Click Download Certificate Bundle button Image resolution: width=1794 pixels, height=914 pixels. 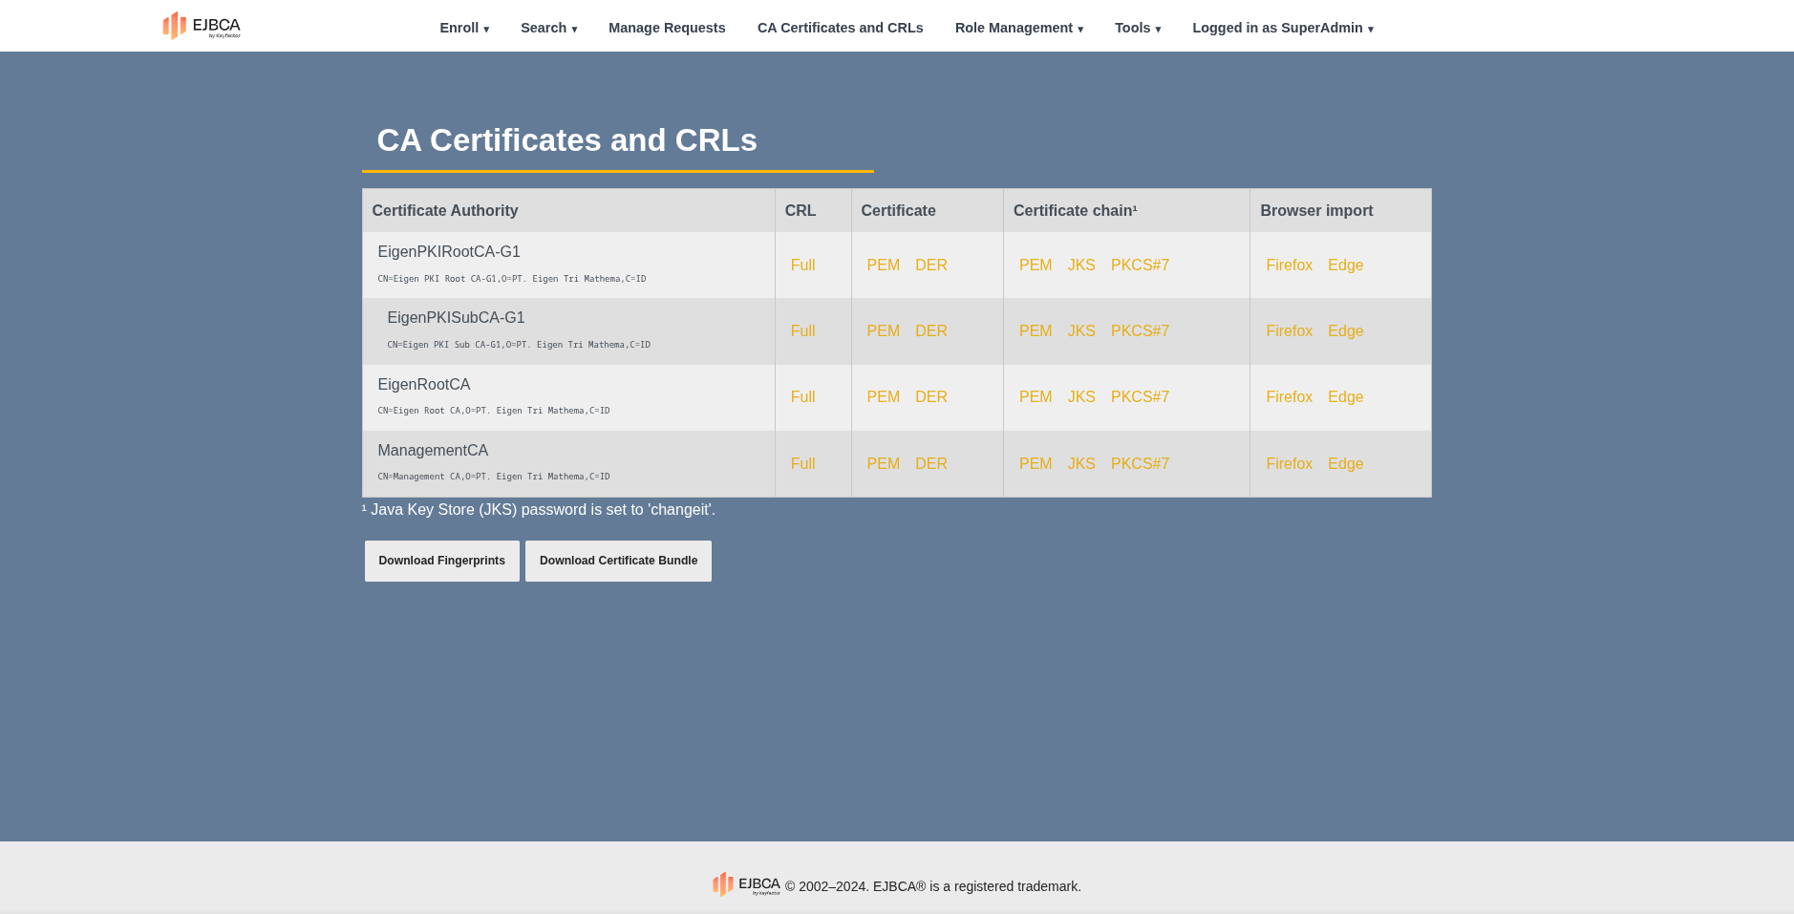tap(618, 561)
